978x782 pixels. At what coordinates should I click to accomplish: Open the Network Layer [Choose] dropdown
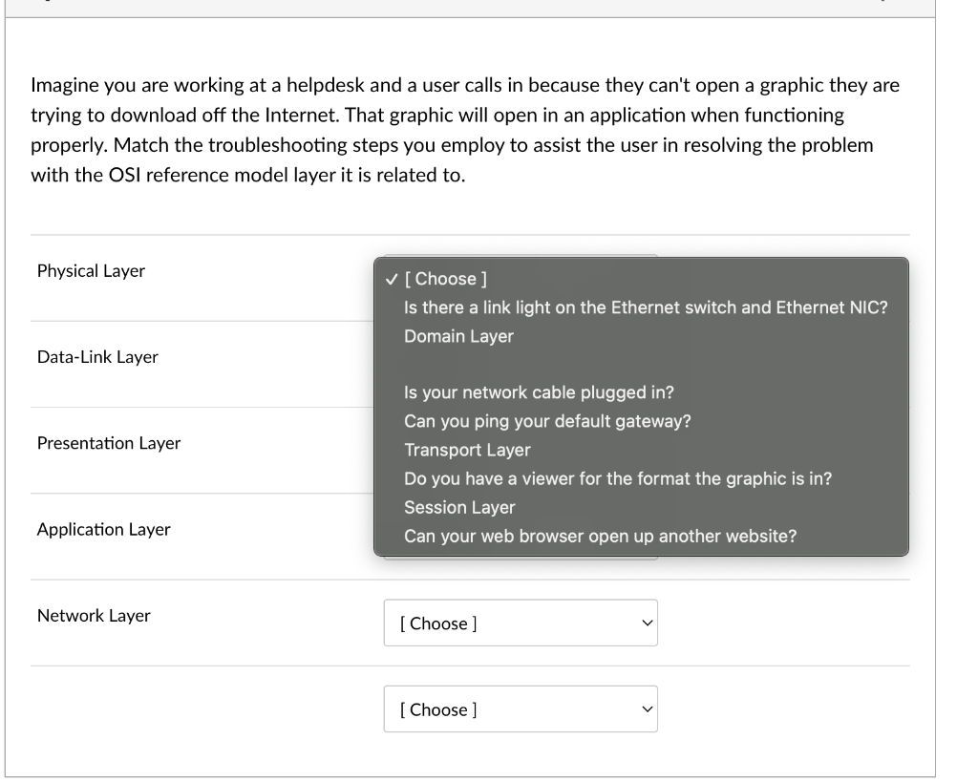[521, 623]
